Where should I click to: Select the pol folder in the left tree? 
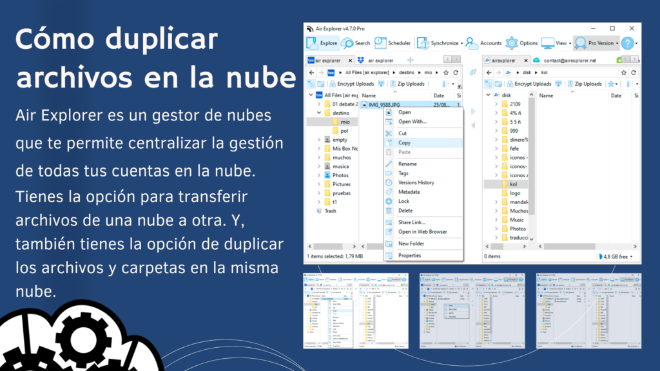click(x=344, y=131)
